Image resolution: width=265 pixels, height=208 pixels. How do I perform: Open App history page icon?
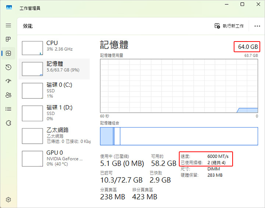coord(8,67)
